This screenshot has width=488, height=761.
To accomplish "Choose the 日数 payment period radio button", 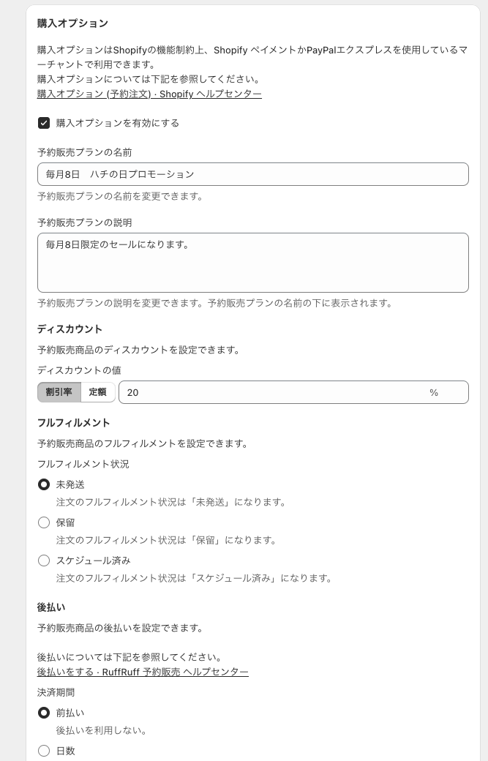I will (44, 751).
